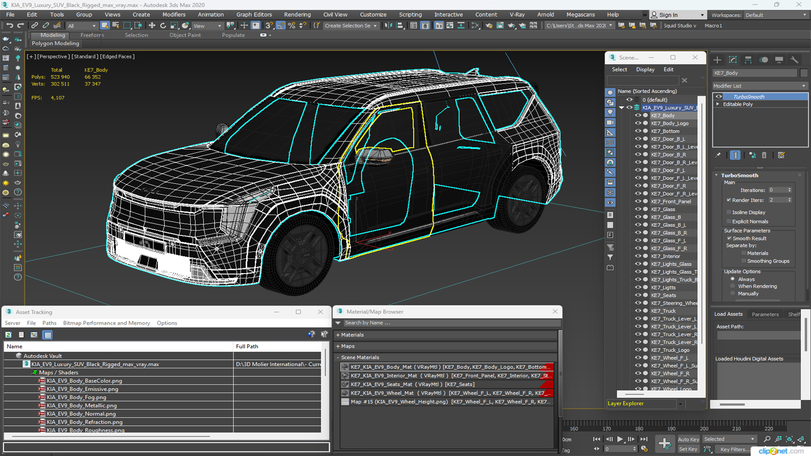Screen dimensions: 811x456
Task: Expand the Editable Poly modifier entry
Action: click(x=718, y=104)
